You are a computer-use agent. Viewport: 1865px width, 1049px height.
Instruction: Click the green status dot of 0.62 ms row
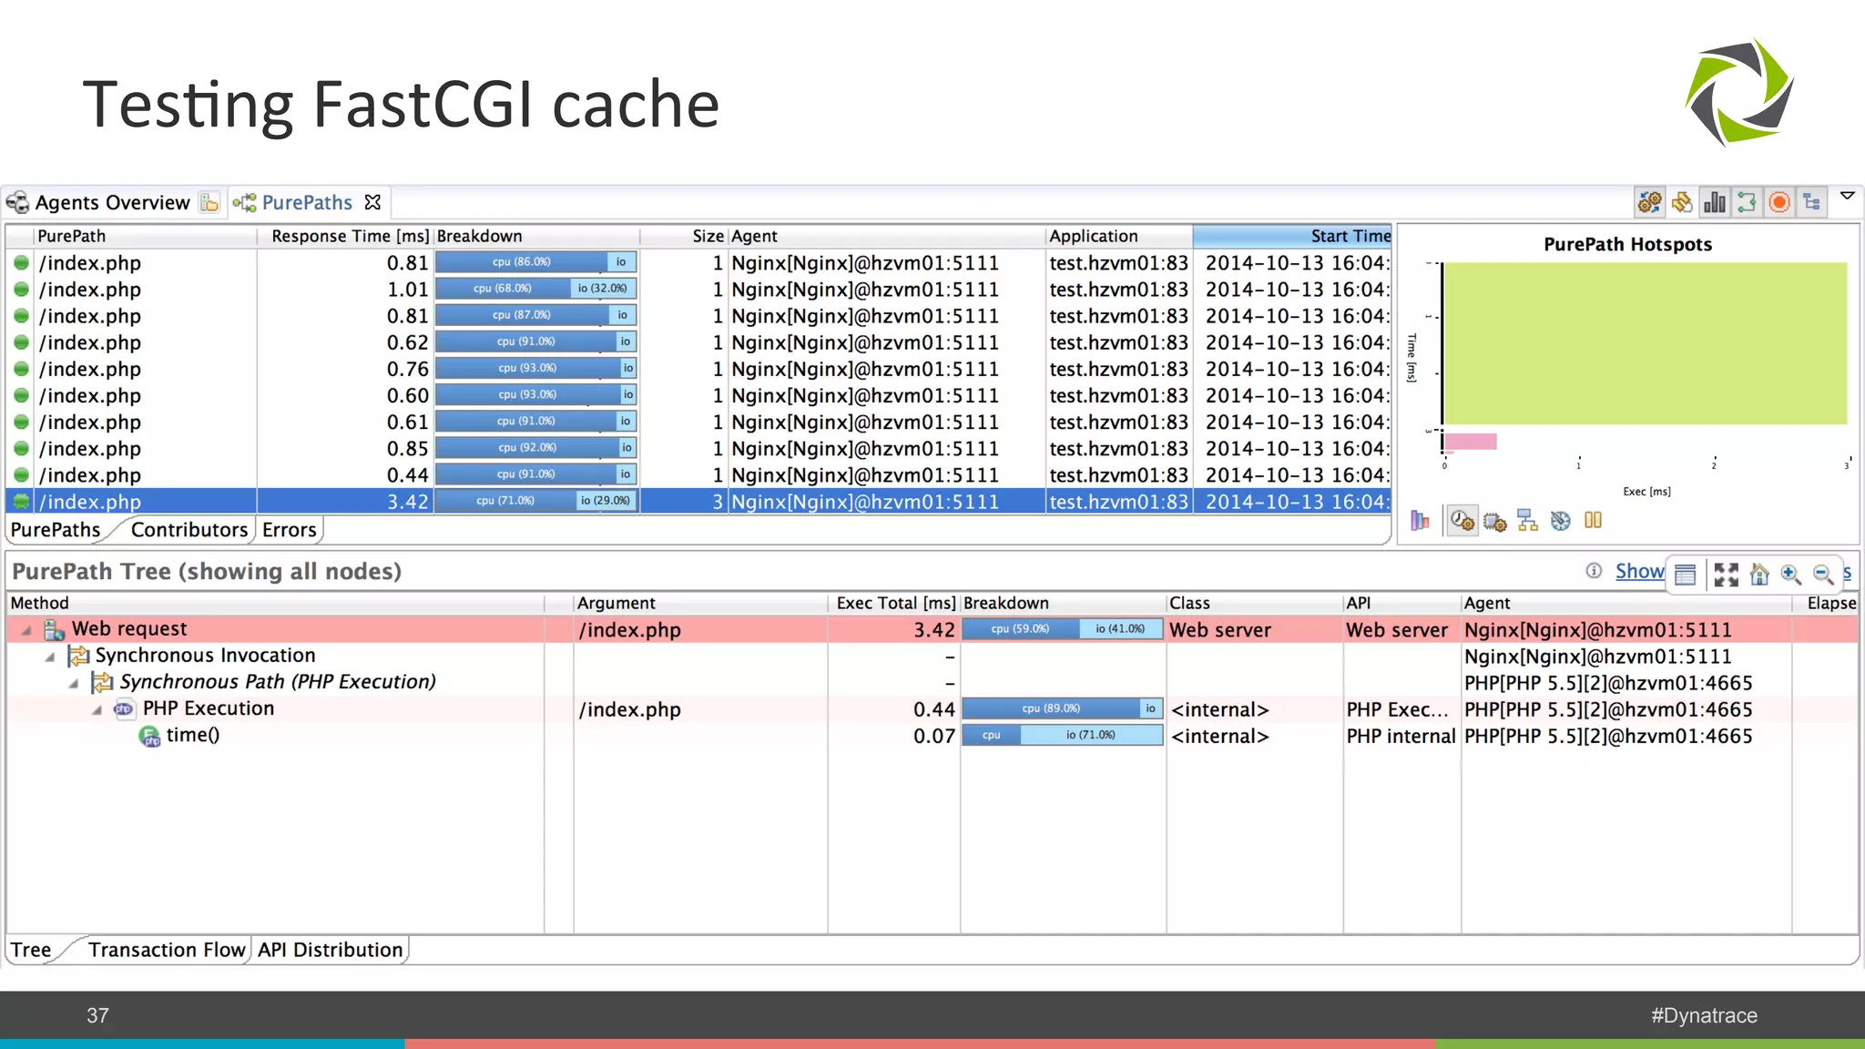point(21,342)
